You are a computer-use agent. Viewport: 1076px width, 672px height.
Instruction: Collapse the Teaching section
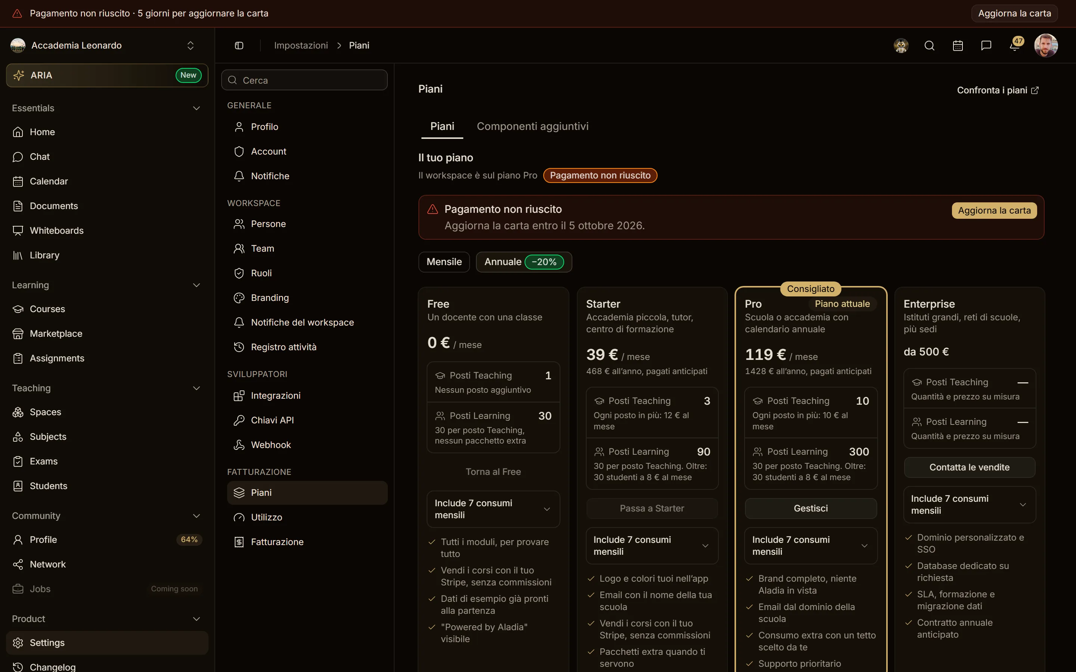(107, 388)
